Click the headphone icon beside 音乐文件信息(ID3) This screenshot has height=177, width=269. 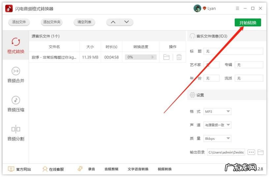pyautogui.click(x=192, y=36)
